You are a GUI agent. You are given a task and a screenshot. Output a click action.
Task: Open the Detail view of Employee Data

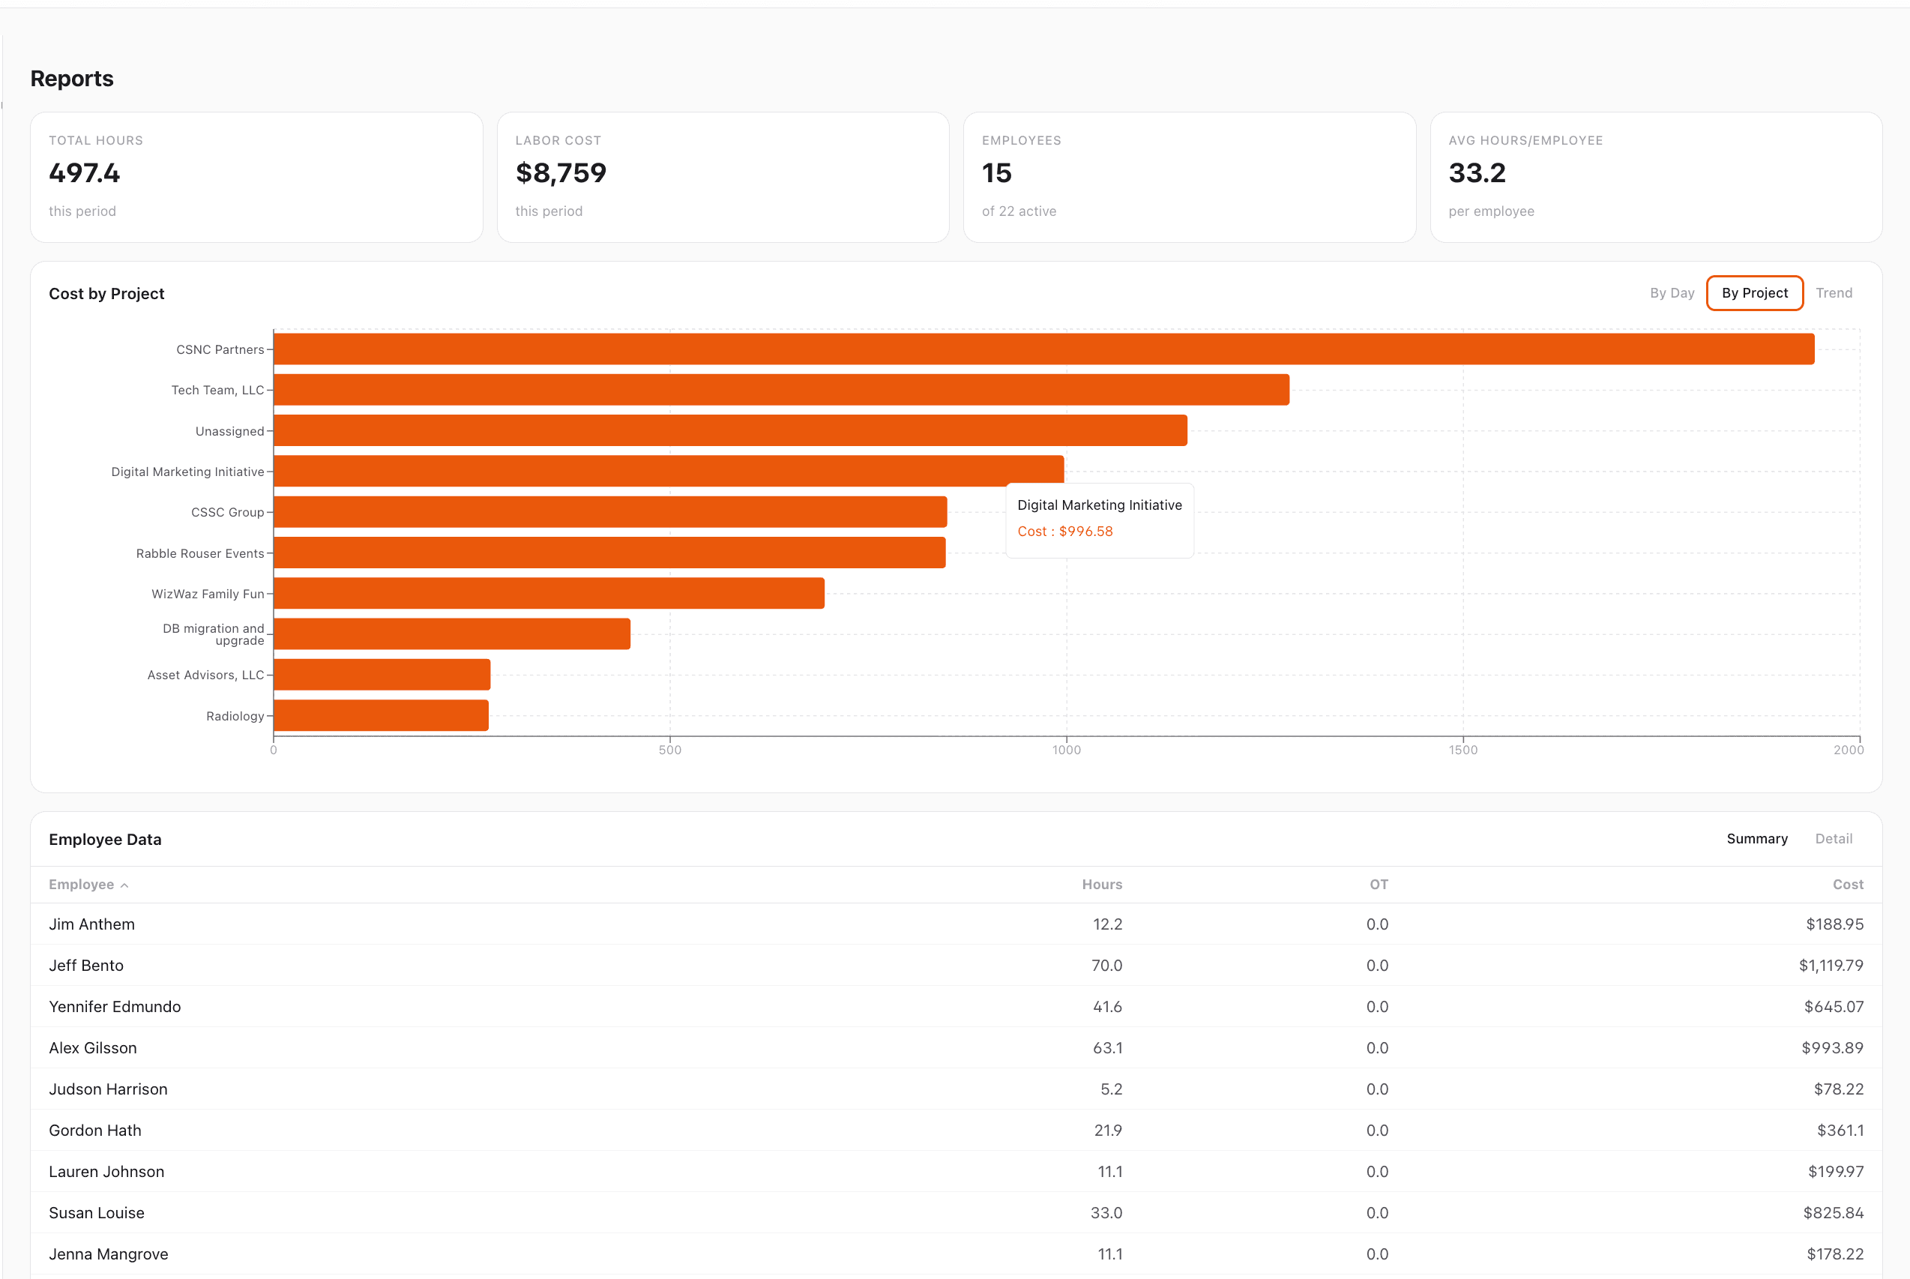pos(1834,838)
